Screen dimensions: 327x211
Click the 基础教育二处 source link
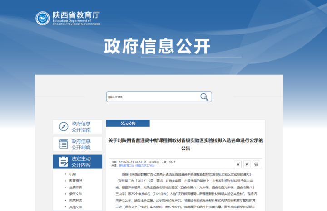127,166
